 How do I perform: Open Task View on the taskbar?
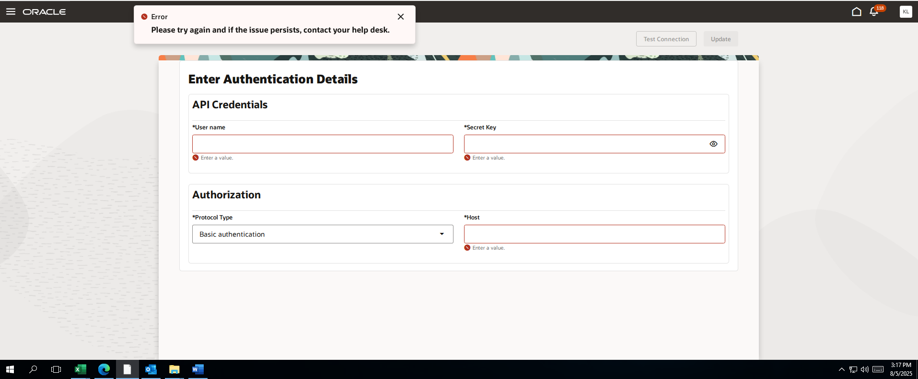56,369
